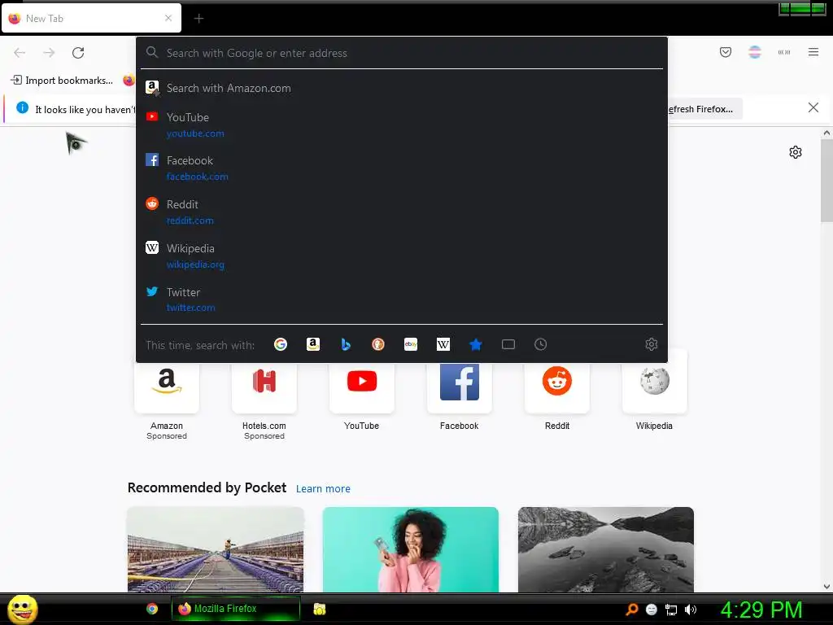Click the toolbar extension icon beside avatar
The image size is (833, 625).
tap(784, 52)
